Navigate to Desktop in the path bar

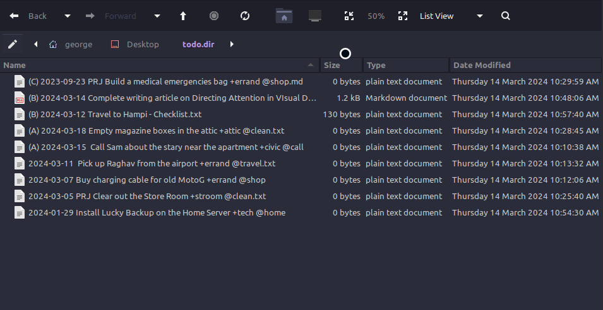(142, 44)
